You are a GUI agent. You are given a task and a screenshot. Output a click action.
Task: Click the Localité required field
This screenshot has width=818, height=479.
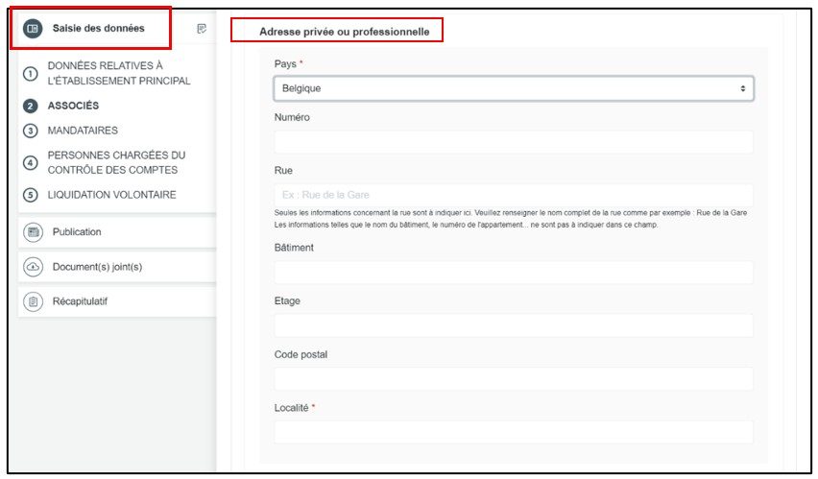point(513,432)
